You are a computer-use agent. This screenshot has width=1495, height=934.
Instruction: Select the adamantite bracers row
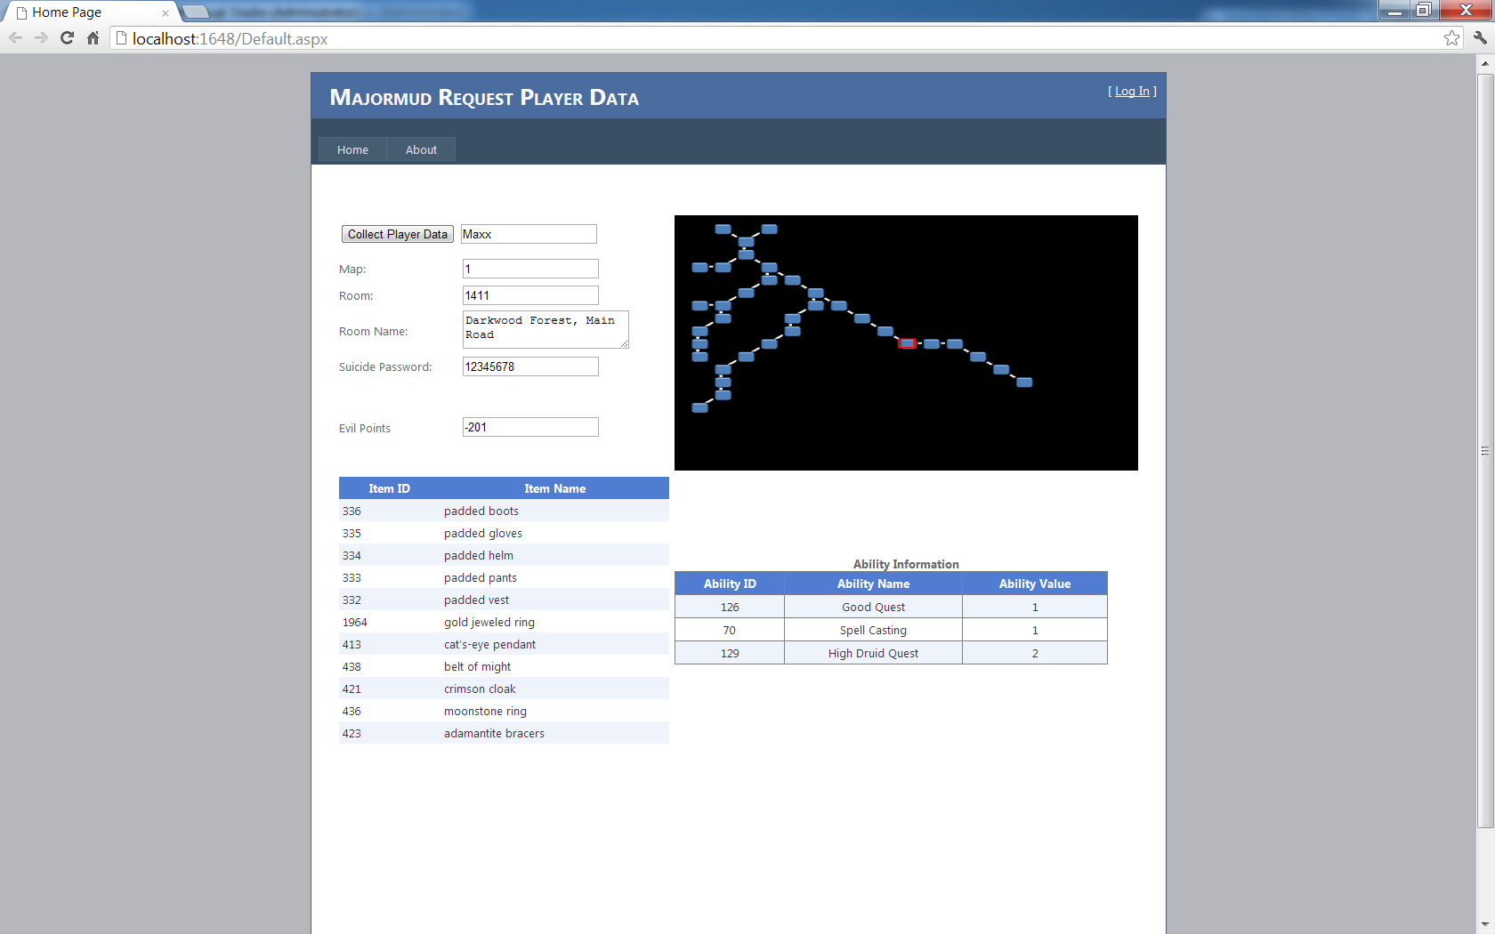point(504,733)
